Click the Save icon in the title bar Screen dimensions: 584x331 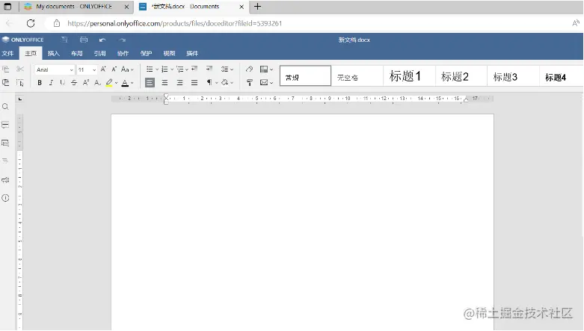click(64, 40)
